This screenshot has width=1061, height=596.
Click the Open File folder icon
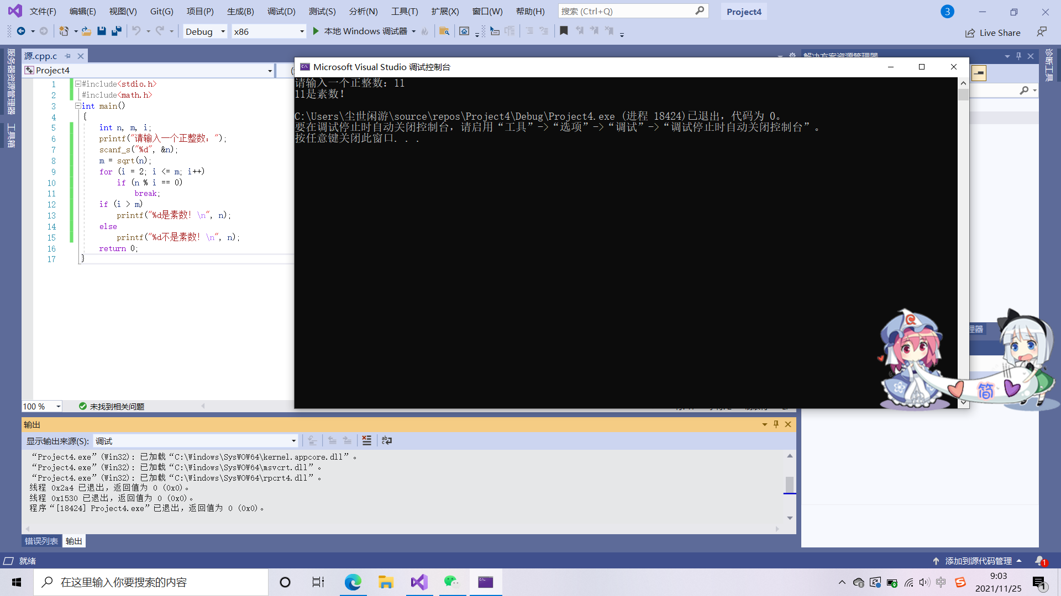pos(86,31)
